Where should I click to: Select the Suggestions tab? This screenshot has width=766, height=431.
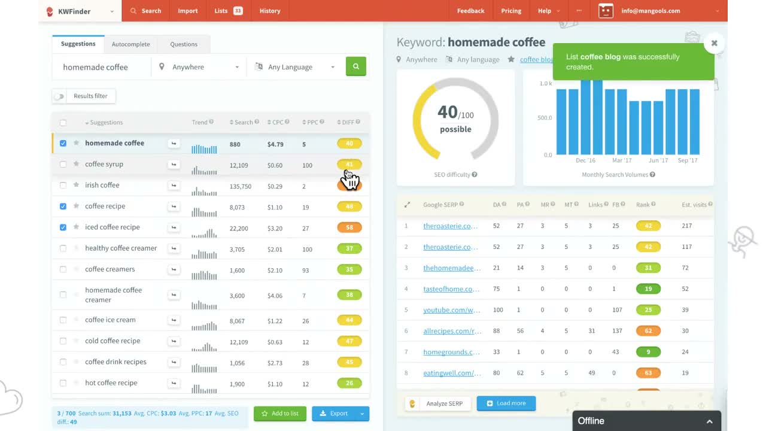point(78,44)
